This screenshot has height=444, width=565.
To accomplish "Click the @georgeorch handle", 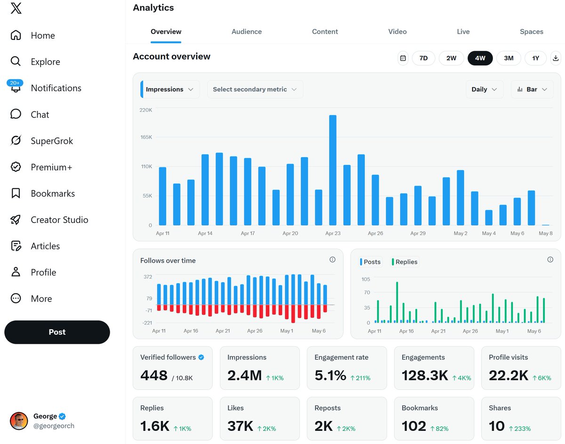I will 54,426.
